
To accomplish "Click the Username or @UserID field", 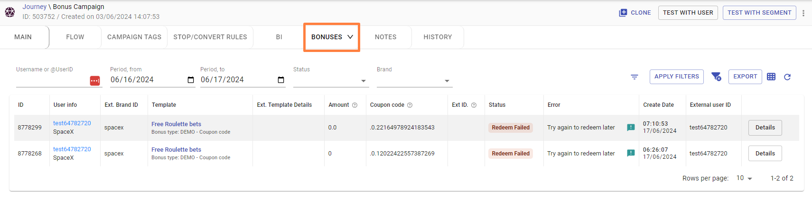I will tap(51, 80).
